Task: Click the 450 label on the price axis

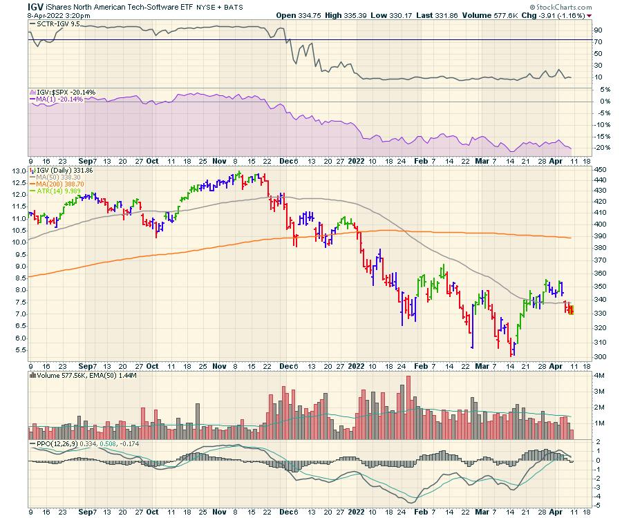Action: 600,170
